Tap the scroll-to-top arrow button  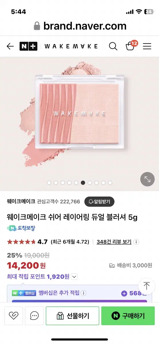click(147, 286)
